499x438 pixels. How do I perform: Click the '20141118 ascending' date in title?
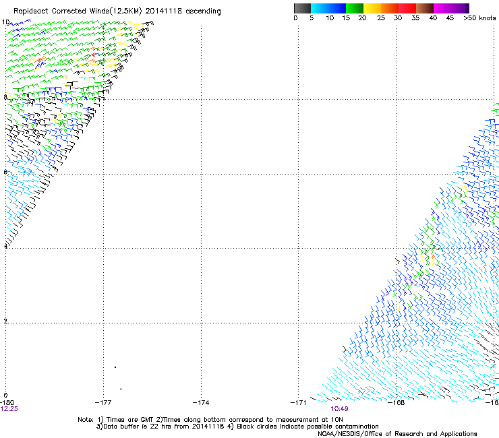[x=183, y=11]
